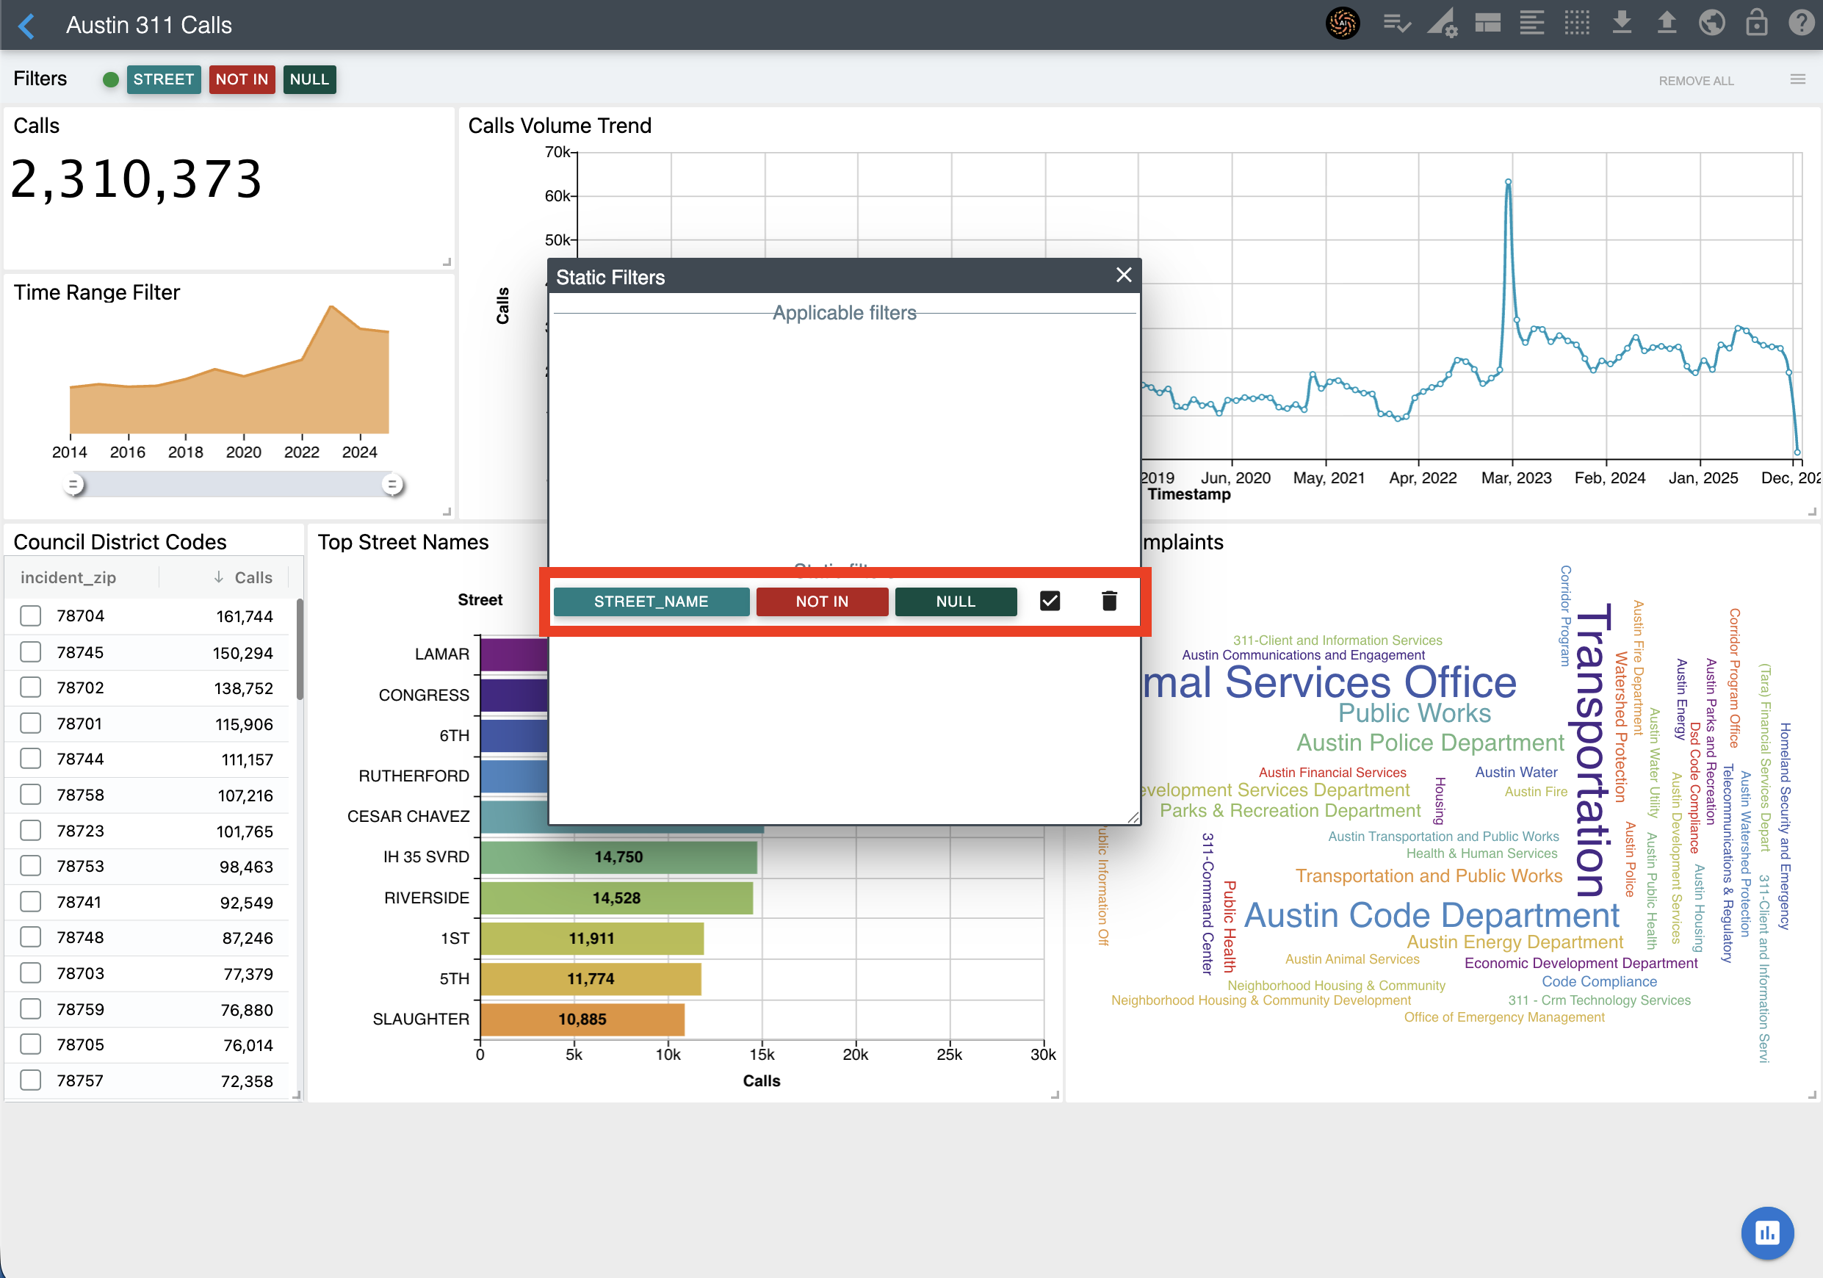Open the help question mark icon
Screen dimensions: 1823x1278
tap(1800, 24)
